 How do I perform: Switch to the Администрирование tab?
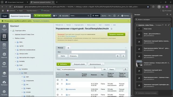pos(20,16)
